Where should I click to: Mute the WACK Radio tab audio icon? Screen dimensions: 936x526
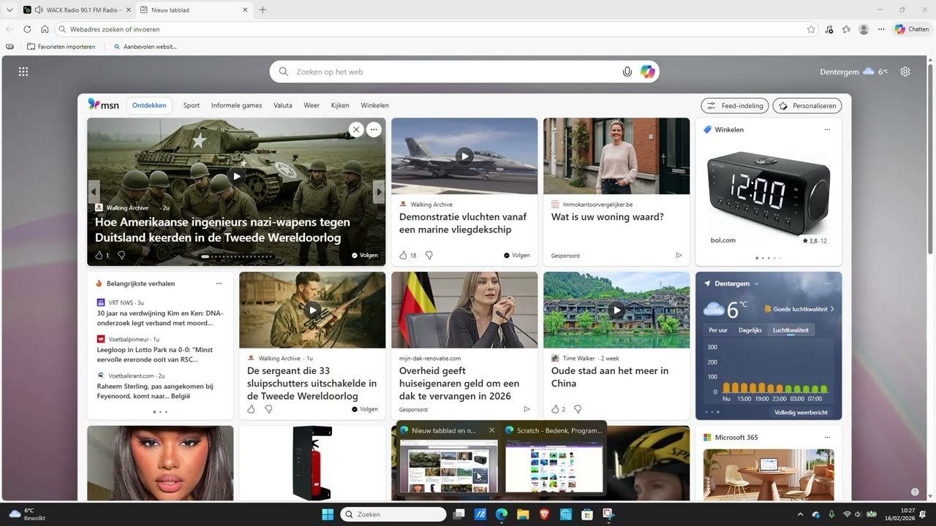[x=38, y=10]
